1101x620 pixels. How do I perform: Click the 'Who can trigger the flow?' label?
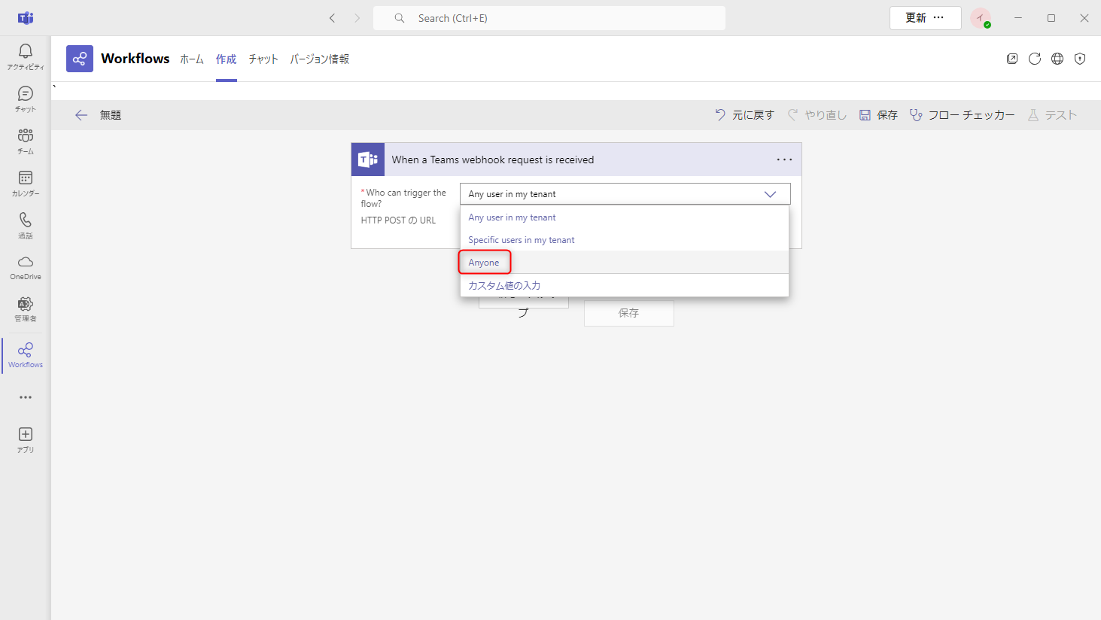tap(404, 198)
